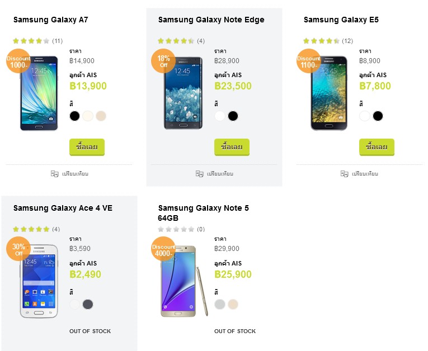This screenshot has width=428, height=351.
Task: Select black color for Galaxy A7
Action: [x=74, y=116]
